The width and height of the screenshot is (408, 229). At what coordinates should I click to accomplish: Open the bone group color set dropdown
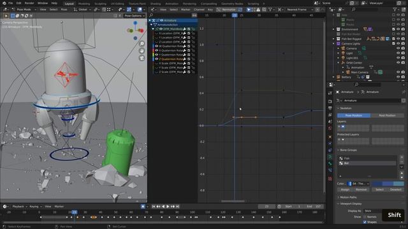(359, 184)
